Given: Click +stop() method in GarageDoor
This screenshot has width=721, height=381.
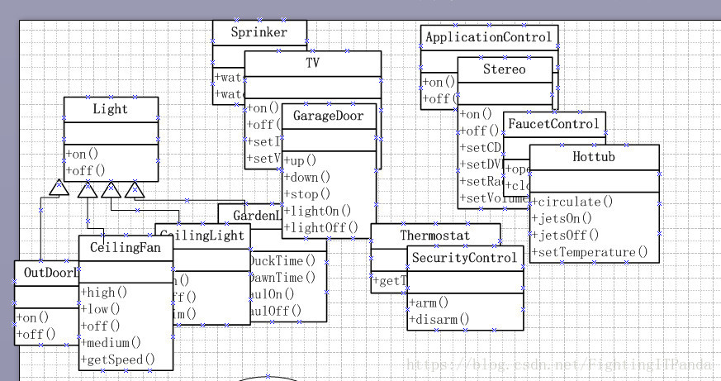Looking at the screenshot, I should pos(307,193).
